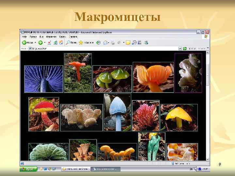The height and width of the screenshot is (176, 235).
Task: Open the beige fan fungi thumbnail
Action: [82, 118]
